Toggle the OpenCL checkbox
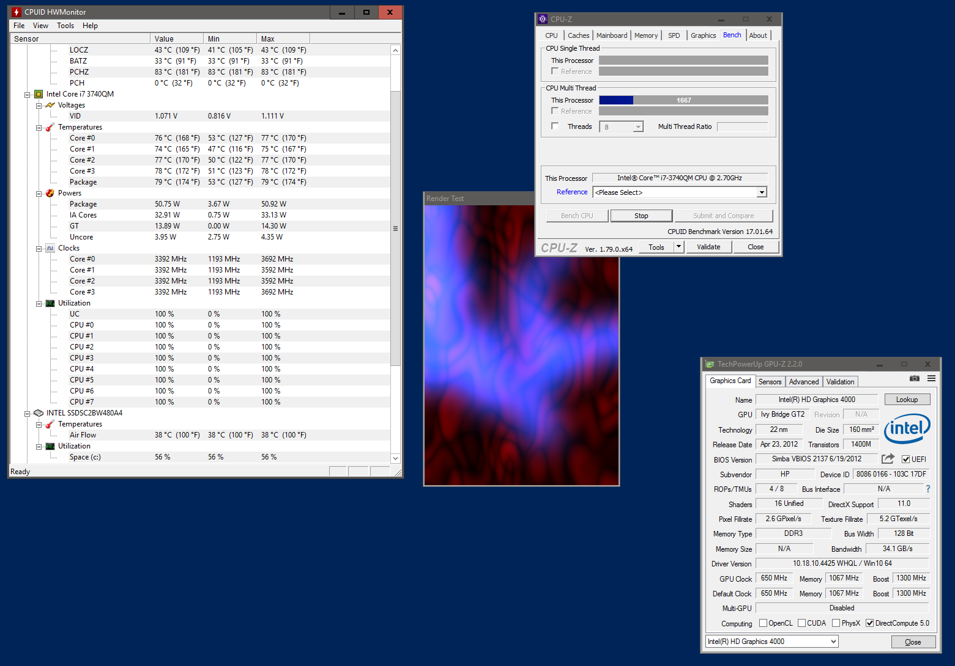Viewport: 955px width, 666px height. coord(763,623)
